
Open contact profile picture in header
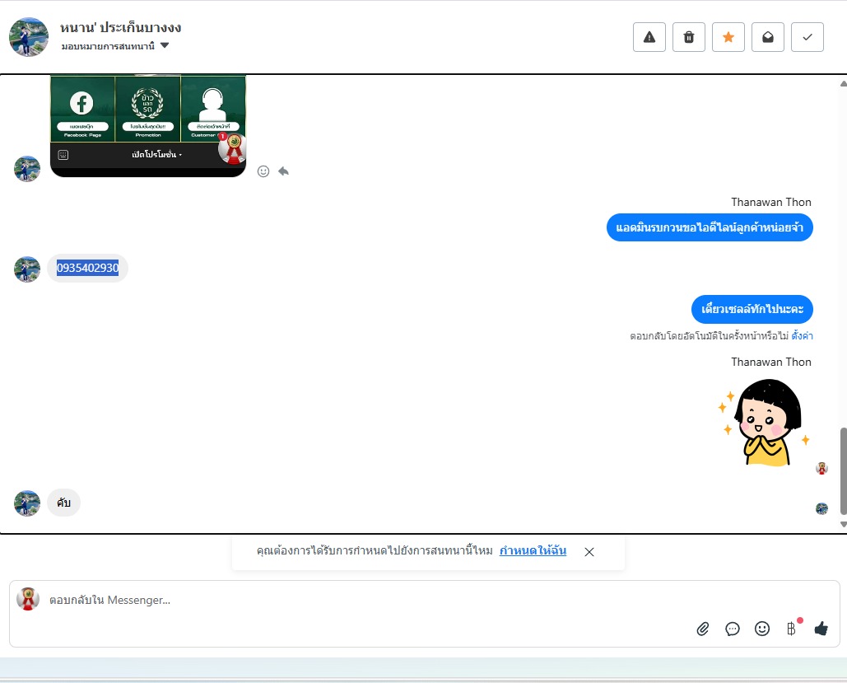click(29, 37)
